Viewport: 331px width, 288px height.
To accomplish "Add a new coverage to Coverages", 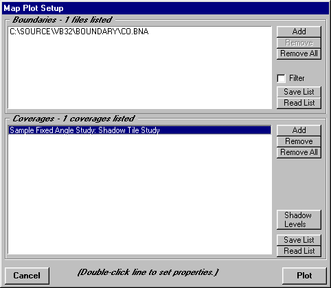I will (x=299, y=130).
